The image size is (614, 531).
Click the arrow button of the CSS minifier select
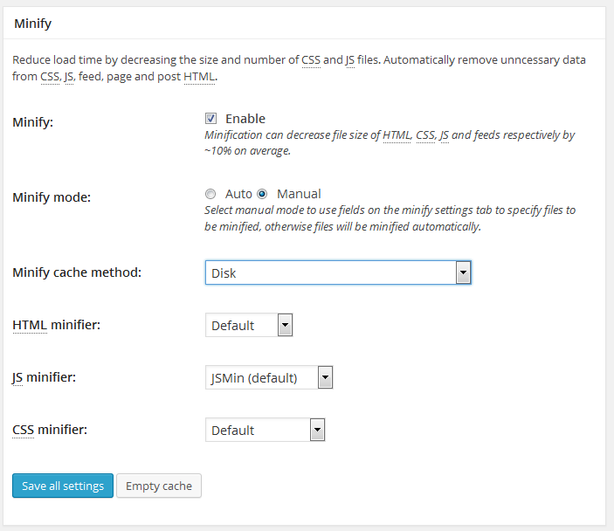[x=317, y=431]
